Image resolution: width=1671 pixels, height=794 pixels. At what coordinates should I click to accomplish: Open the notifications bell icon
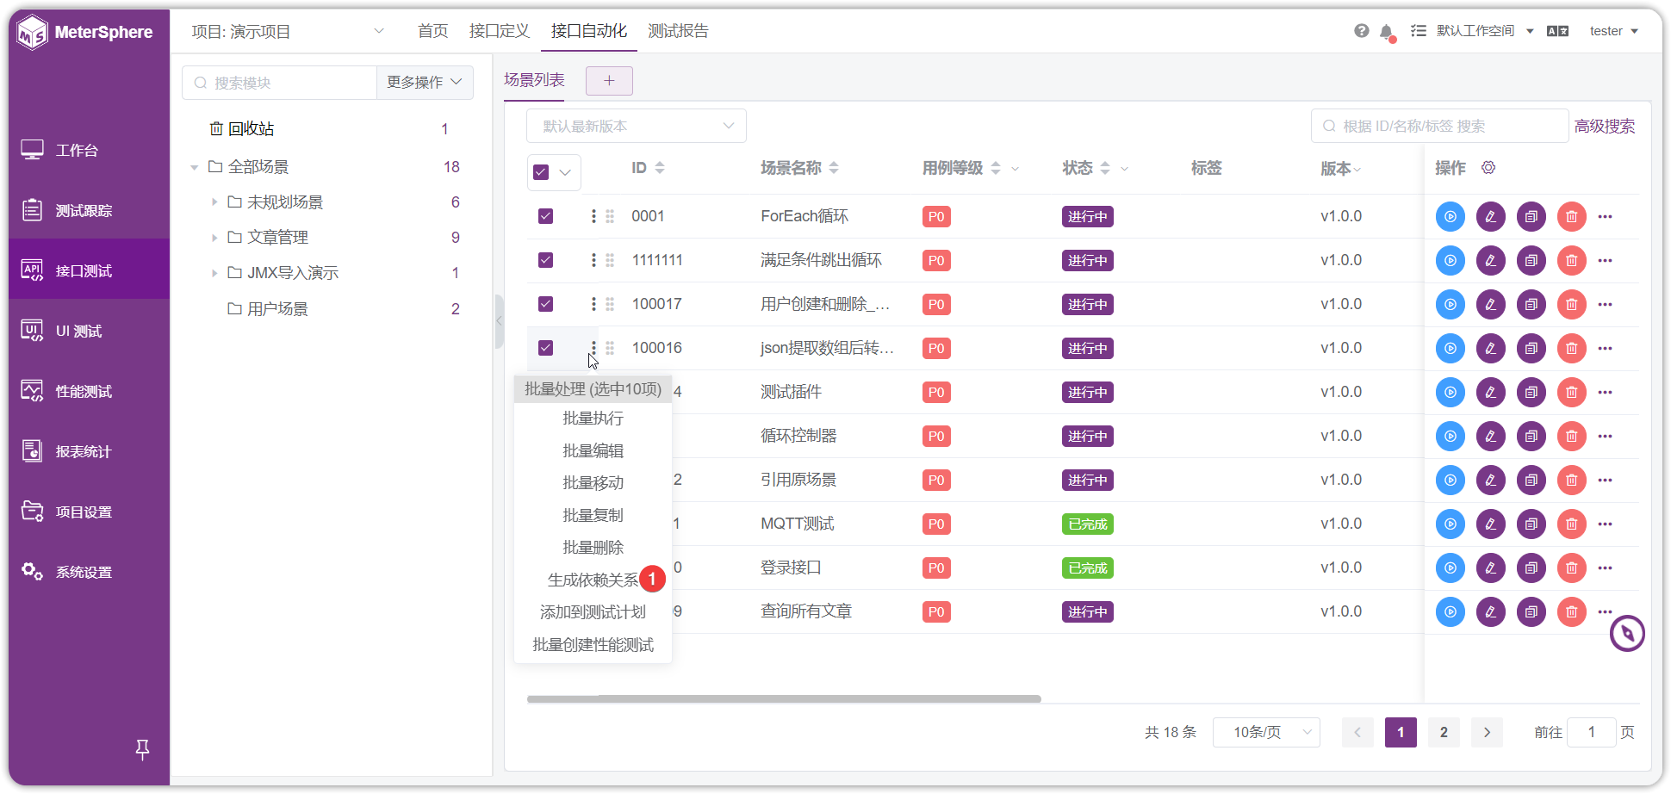pyautogui.click(x=1386, y=32)
